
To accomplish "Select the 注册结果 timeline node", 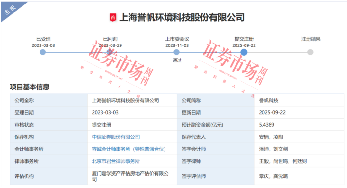I will (x=310, y=52).
